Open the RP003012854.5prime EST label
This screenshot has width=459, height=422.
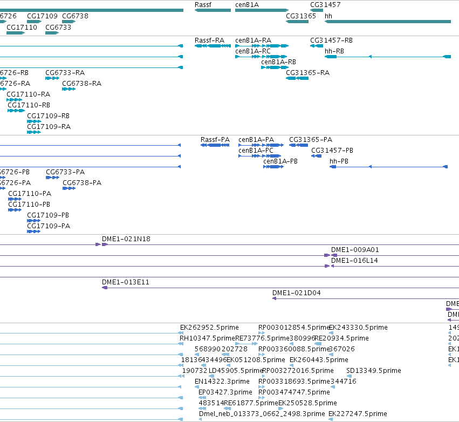(x=294, y=328)
